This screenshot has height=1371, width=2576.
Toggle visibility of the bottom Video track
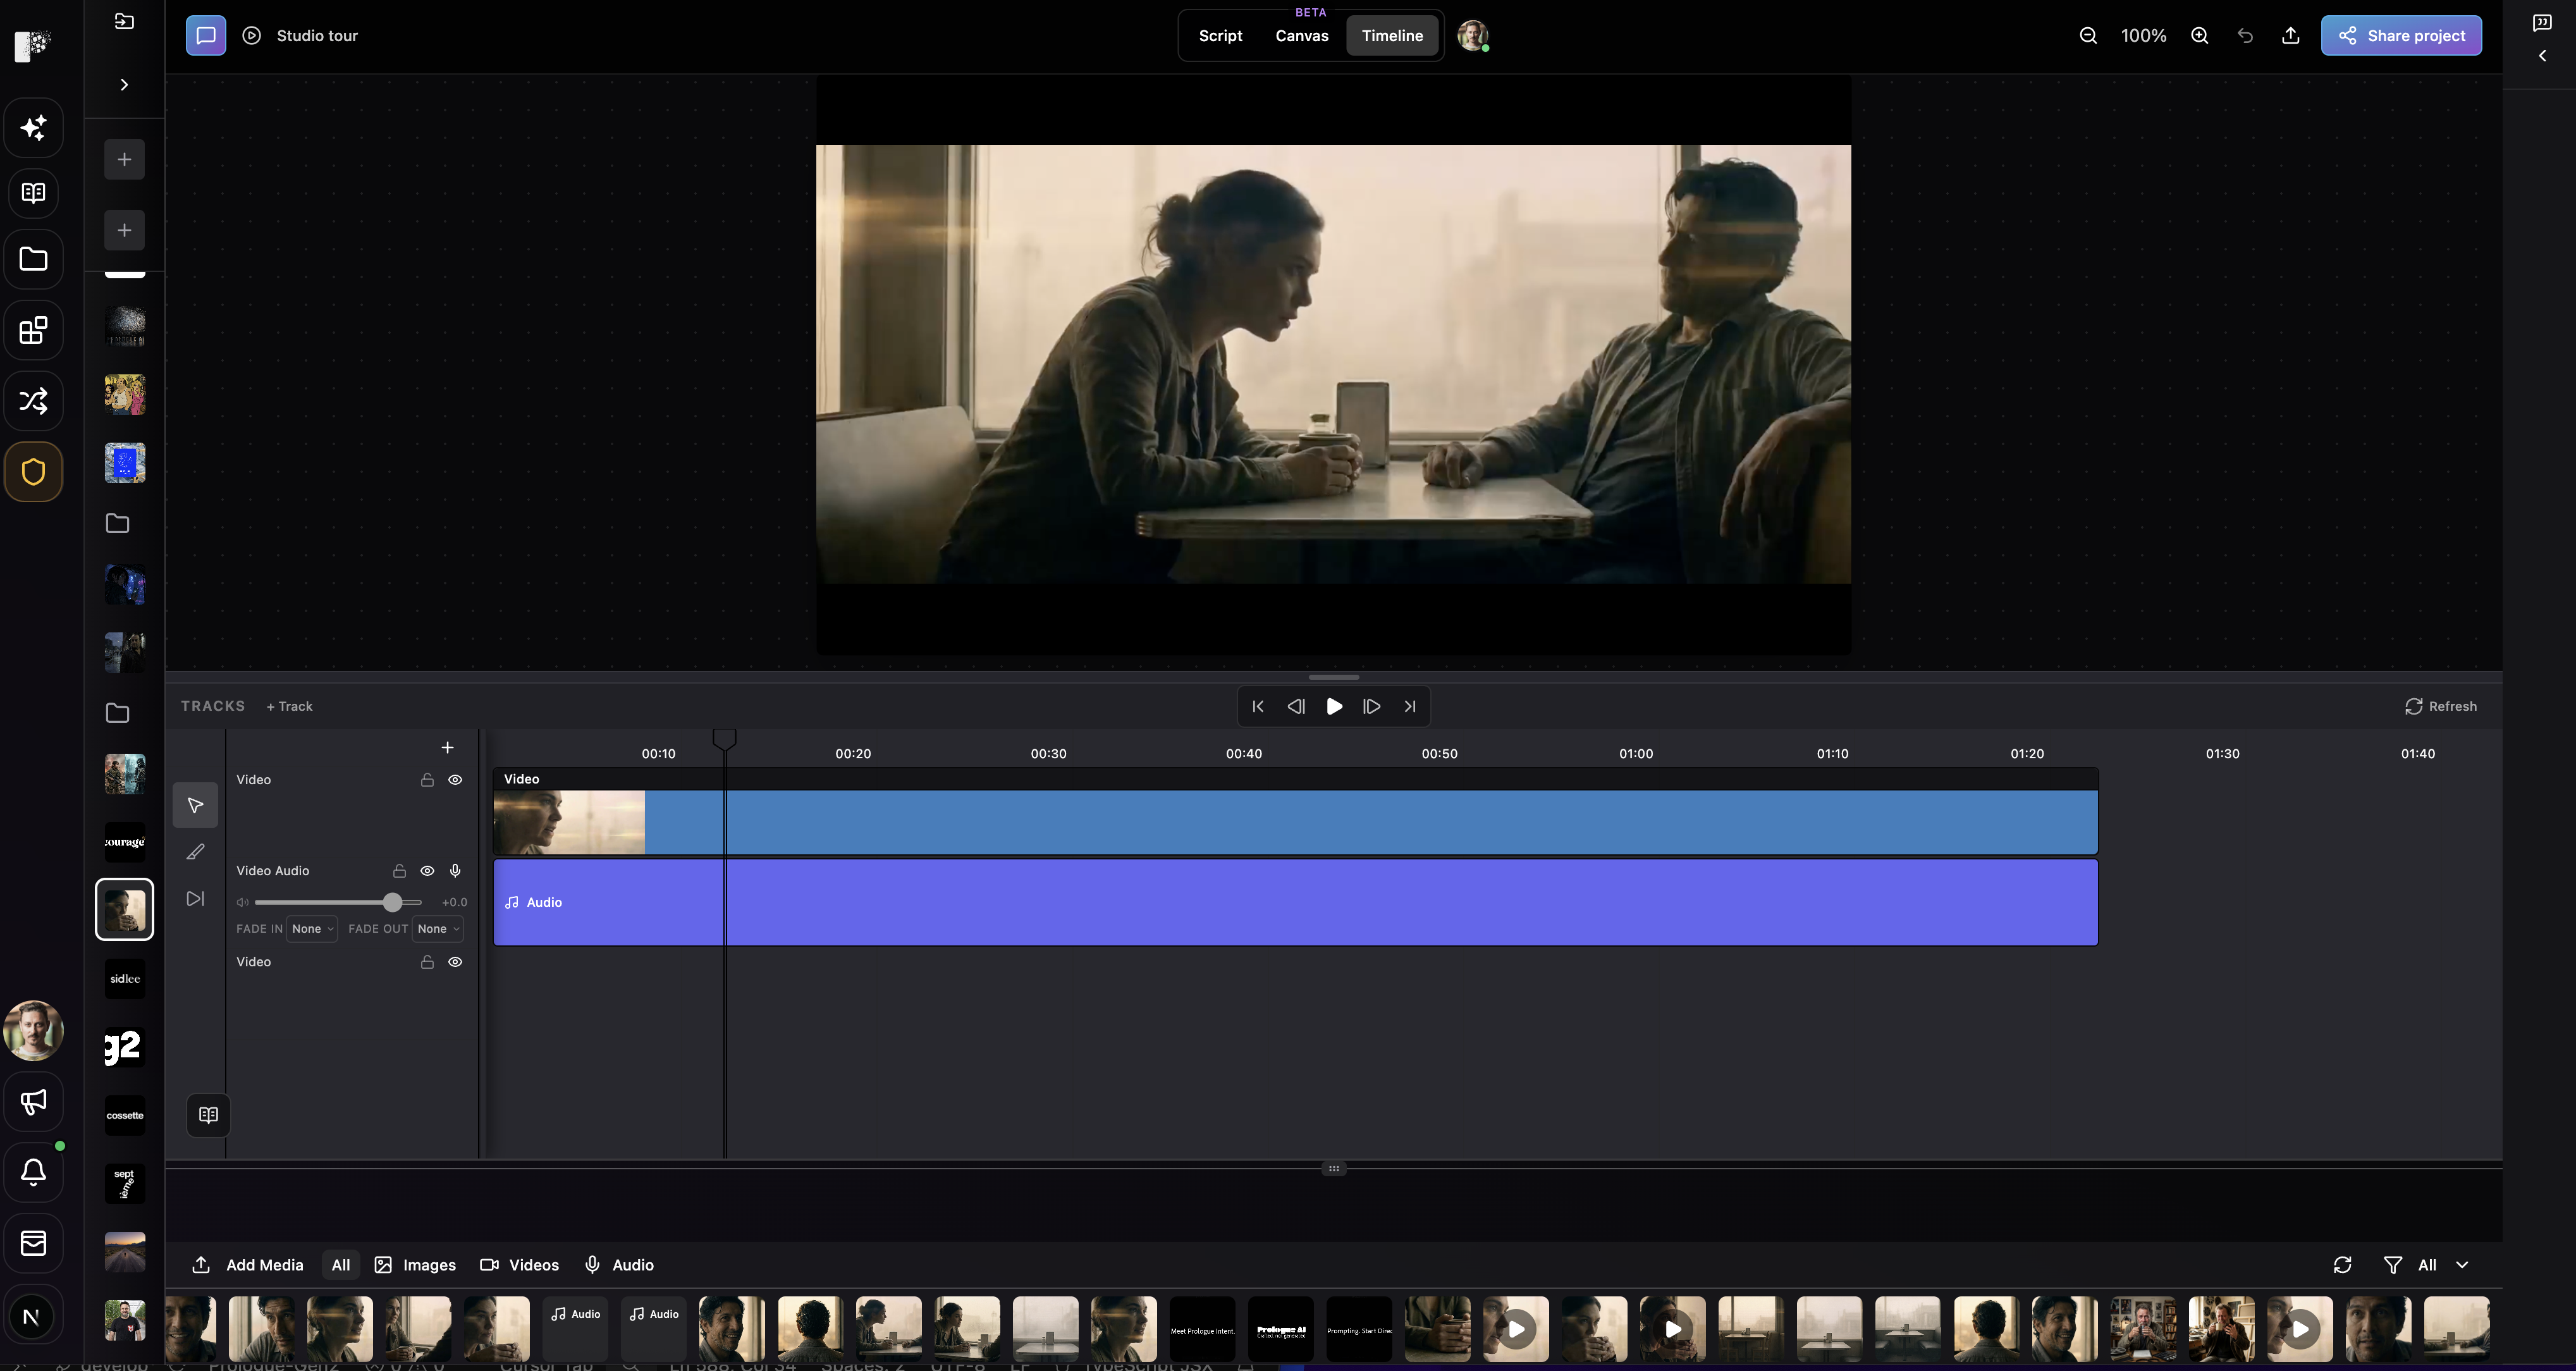tap(455, 962)
